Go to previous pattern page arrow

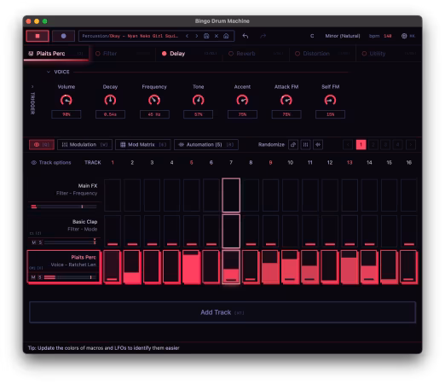(348, 145)
